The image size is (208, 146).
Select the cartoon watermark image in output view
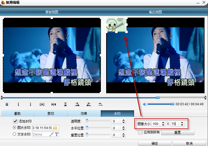(x=116, y=25)
